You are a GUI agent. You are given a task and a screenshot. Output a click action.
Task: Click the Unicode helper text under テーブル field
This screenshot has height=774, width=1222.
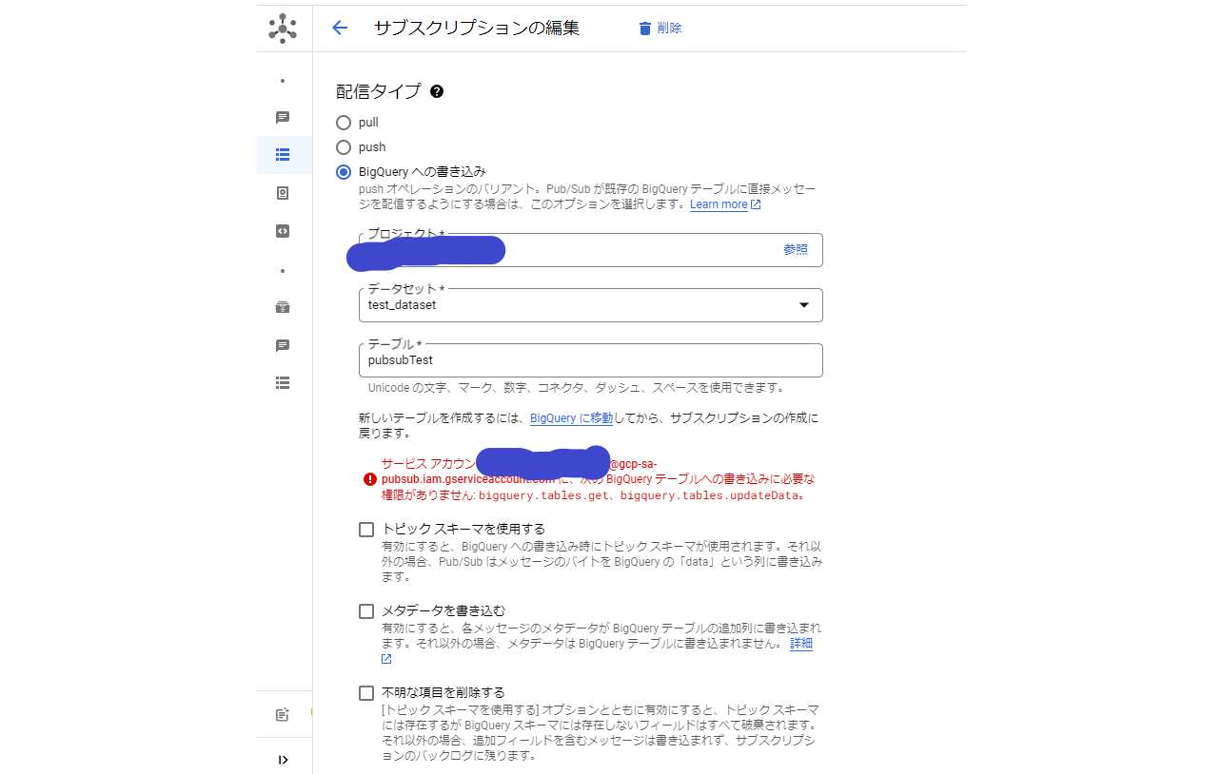click(576, 388)
